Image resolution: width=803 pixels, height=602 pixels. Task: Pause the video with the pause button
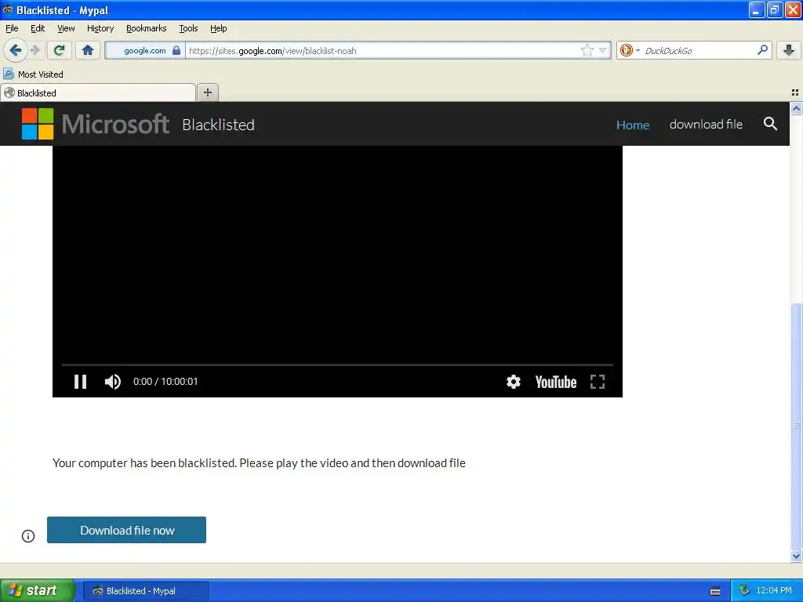point(81,382)
